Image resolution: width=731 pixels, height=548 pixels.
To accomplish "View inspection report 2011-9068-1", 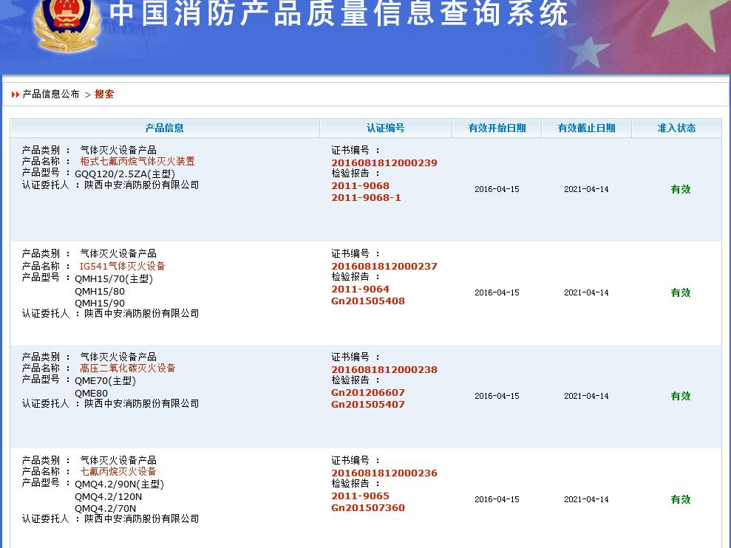I will (x=366, y=198).
